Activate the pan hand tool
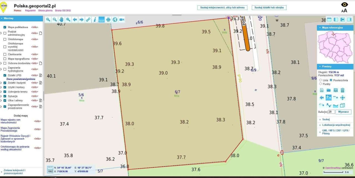Viewport: 355px width, 178px height. pos(62,19)
